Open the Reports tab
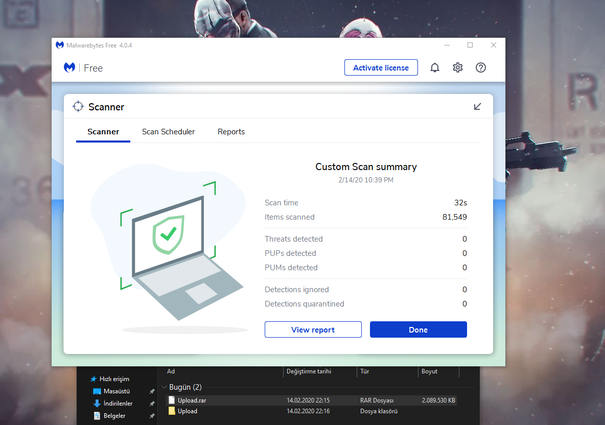This screenshot has height=425, width=605. 231,132
